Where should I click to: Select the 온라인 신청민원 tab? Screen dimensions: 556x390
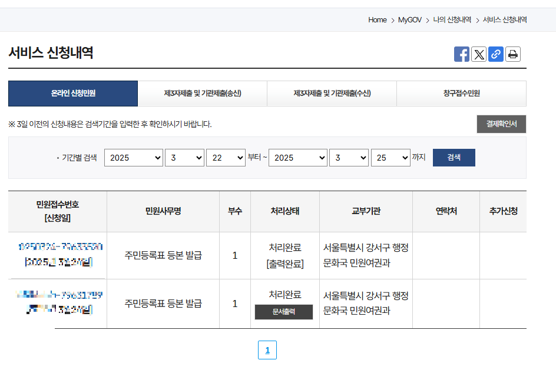tap(72, 93)
